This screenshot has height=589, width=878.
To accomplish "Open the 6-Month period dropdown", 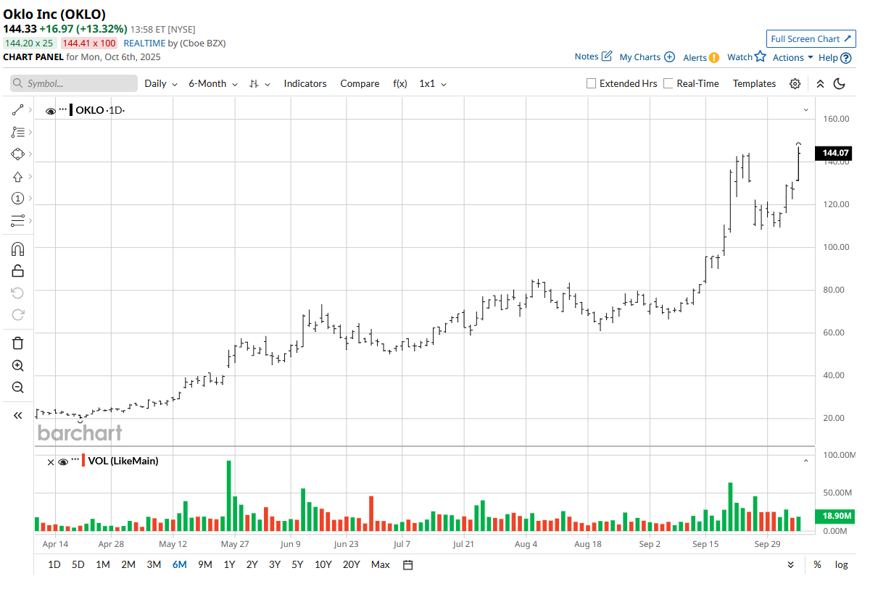I will click(x=213, y=84).
